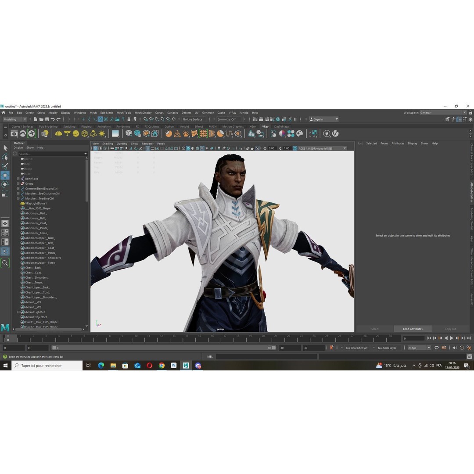Open the viewport Shading menu
The height and width of the screenshot is (474, 474).
pos(108,144)
